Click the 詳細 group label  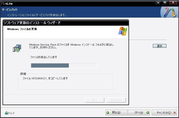click(23, 74)
